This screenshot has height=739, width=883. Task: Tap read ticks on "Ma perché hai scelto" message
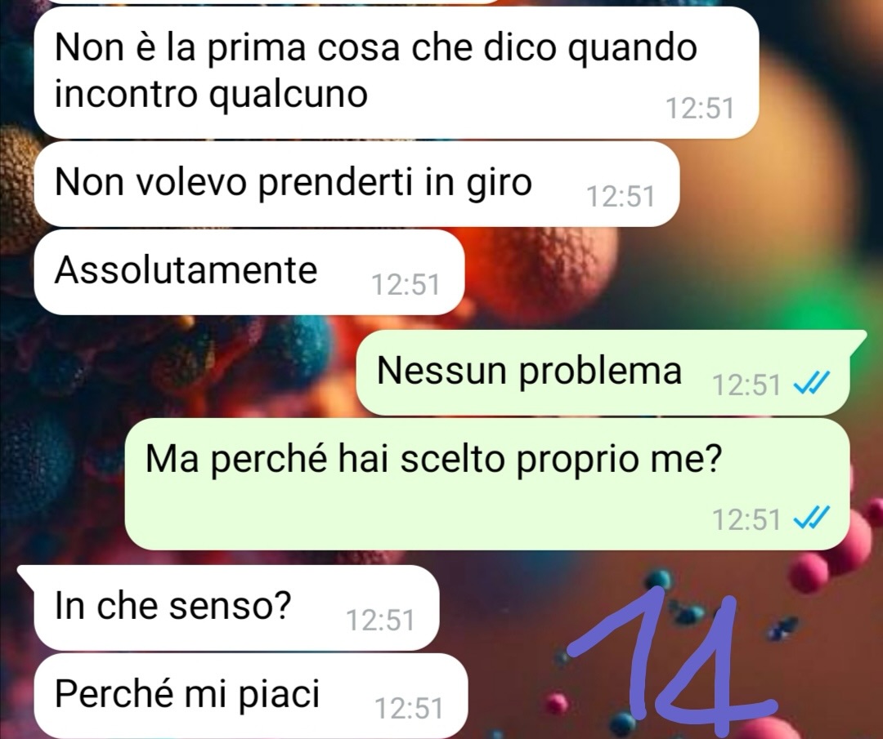click(811, 519)
